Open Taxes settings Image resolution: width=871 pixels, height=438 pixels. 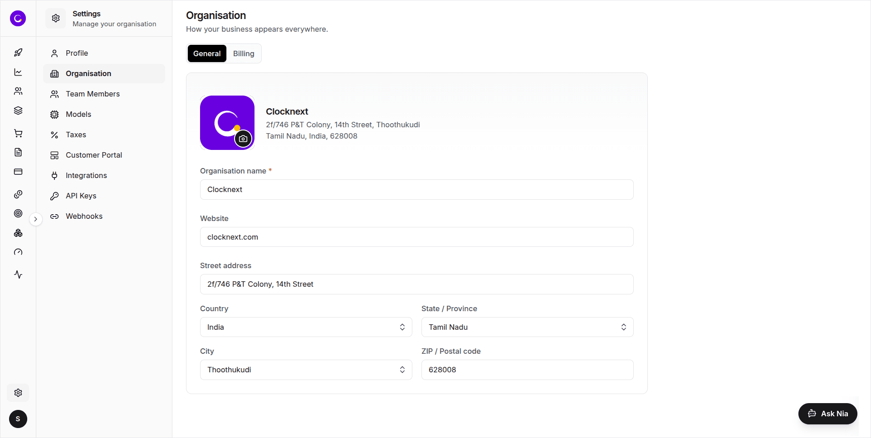104,135
